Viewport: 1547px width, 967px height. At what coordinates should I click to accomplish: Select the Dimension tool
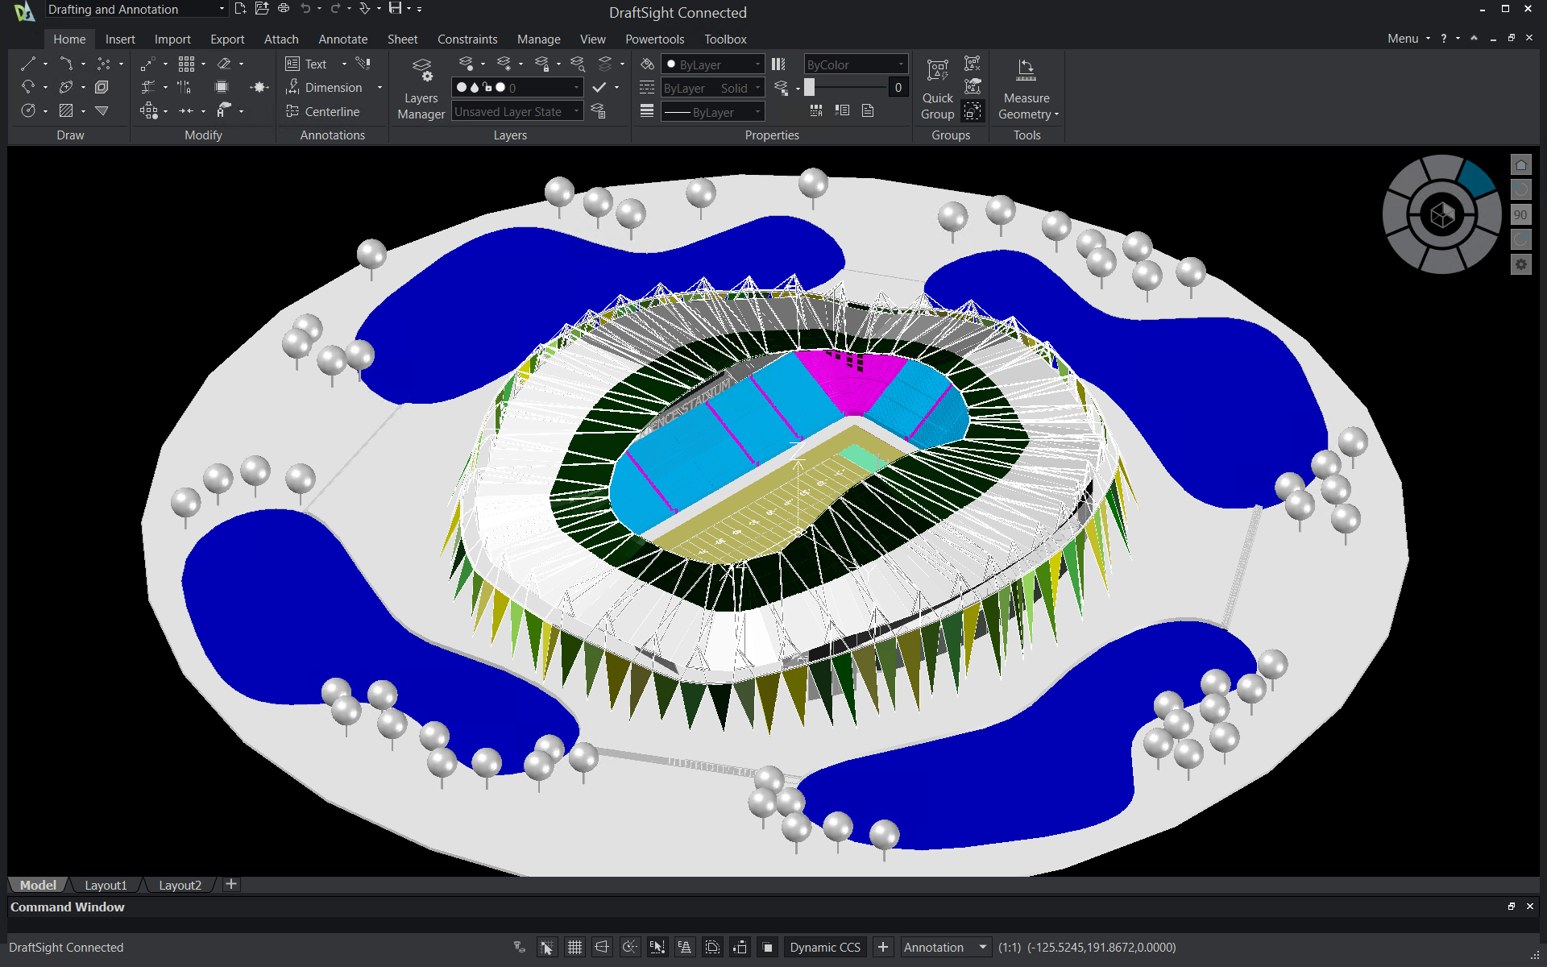333,88
